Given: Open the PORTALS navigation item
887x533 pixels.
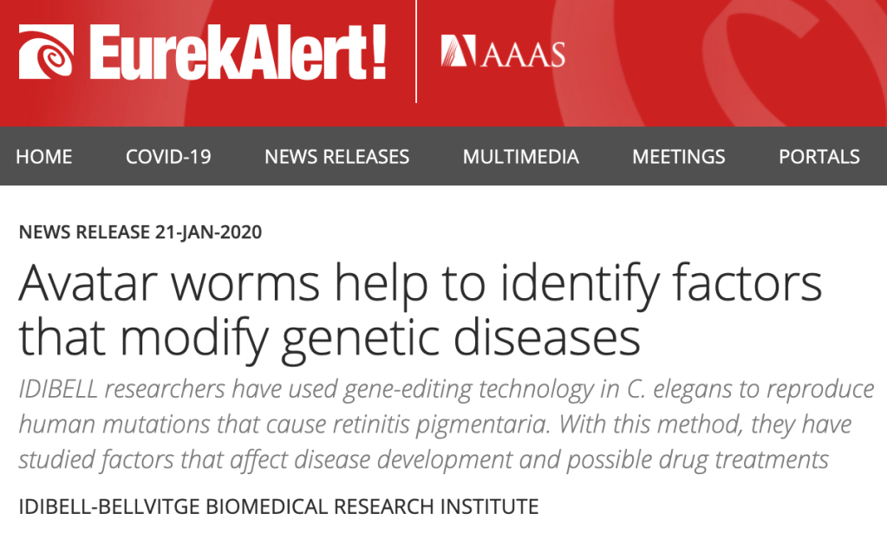Looking at the screenshot, I should [819, 157].
